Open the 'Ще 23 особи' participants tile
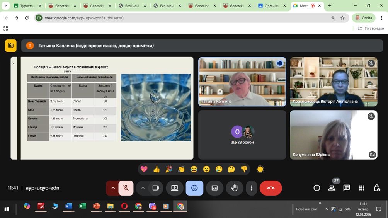Image resolution: width=388 pixels, height=218 pixels. [242, 135]
